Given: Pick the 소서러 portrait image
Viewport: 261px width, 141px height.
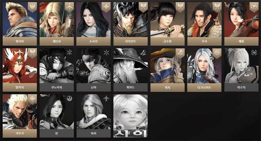Looking at the screenshot, I should (x=93, y=20).
